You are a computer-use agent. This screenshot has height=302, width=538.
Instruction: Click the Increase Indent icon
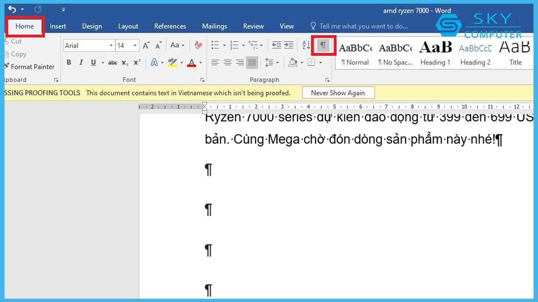coord(289,45)
